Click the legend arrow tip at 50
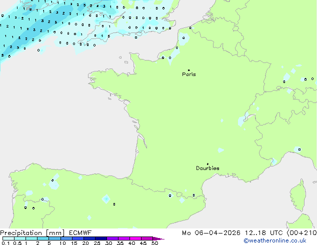 [x=158, y=238]
